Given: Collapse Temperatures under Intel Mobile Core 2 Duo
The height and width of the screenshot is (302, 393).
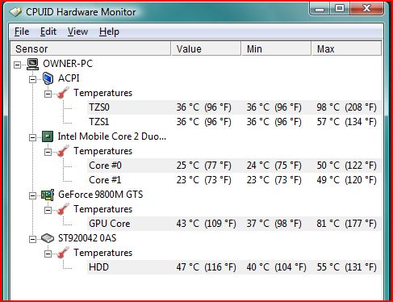Looking at the screenshot, I should [x=48, y=152].
